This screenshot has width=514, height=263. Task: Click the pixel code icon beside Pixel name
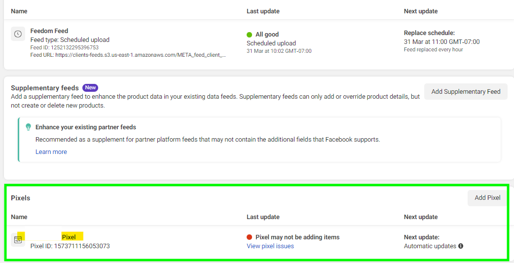point(18,240)
